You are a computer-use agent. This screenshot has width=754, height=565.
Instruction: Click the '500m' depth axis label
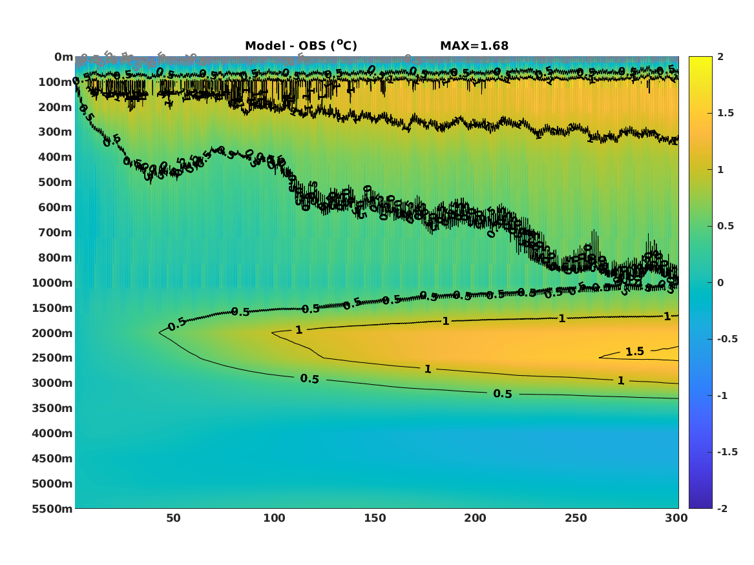56,183
